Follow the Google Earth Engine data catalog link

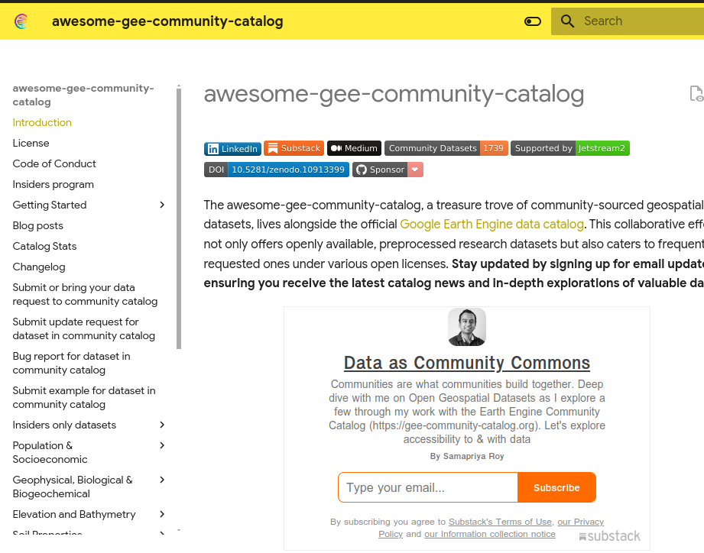pyautogui.click(x=492, y=225)
